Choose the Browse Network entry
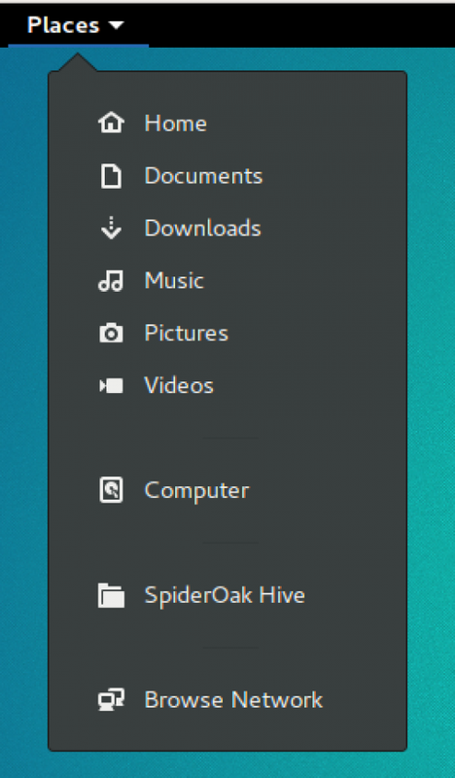Viewport: 455px width, 778px height. [x=227, y=700]
